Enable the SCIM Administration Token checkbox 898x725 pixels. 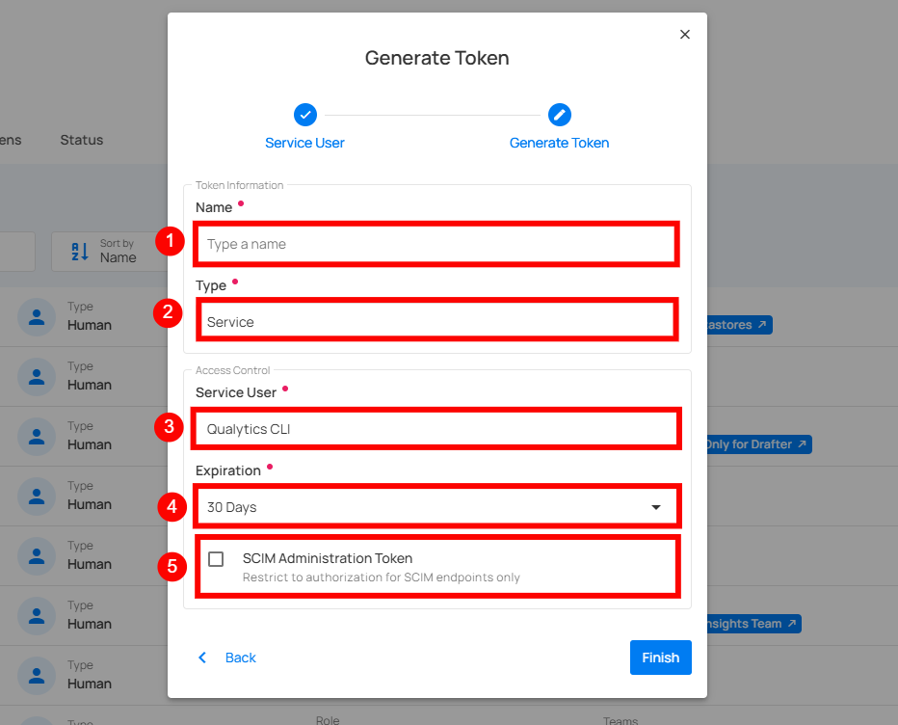coord(216,559)
